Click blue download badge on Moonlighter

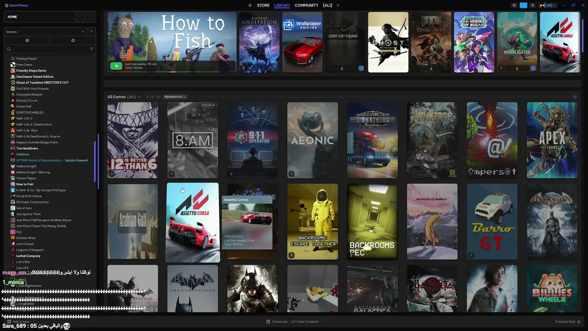point(533,68)
